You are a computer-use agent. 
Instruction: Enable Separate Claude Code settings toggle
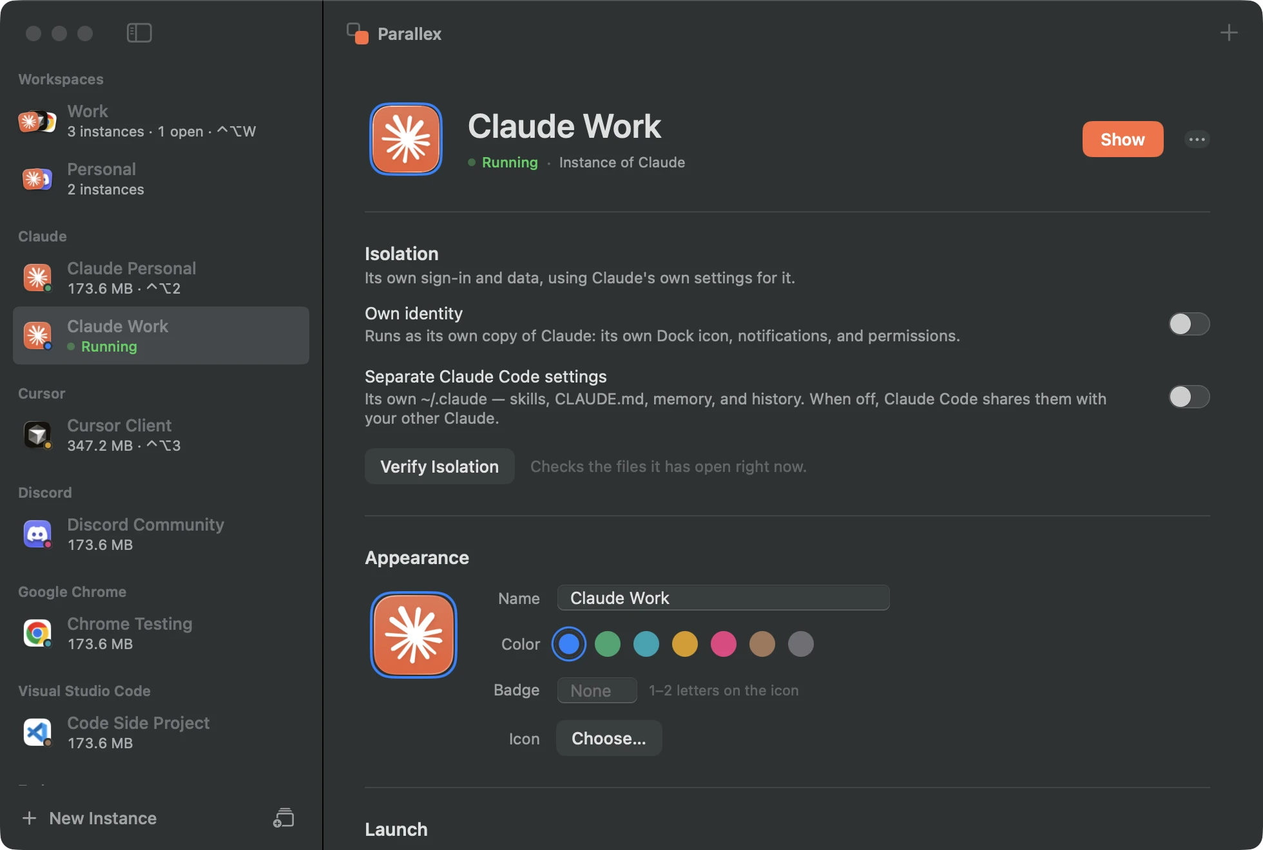[x=1189, y=397]
